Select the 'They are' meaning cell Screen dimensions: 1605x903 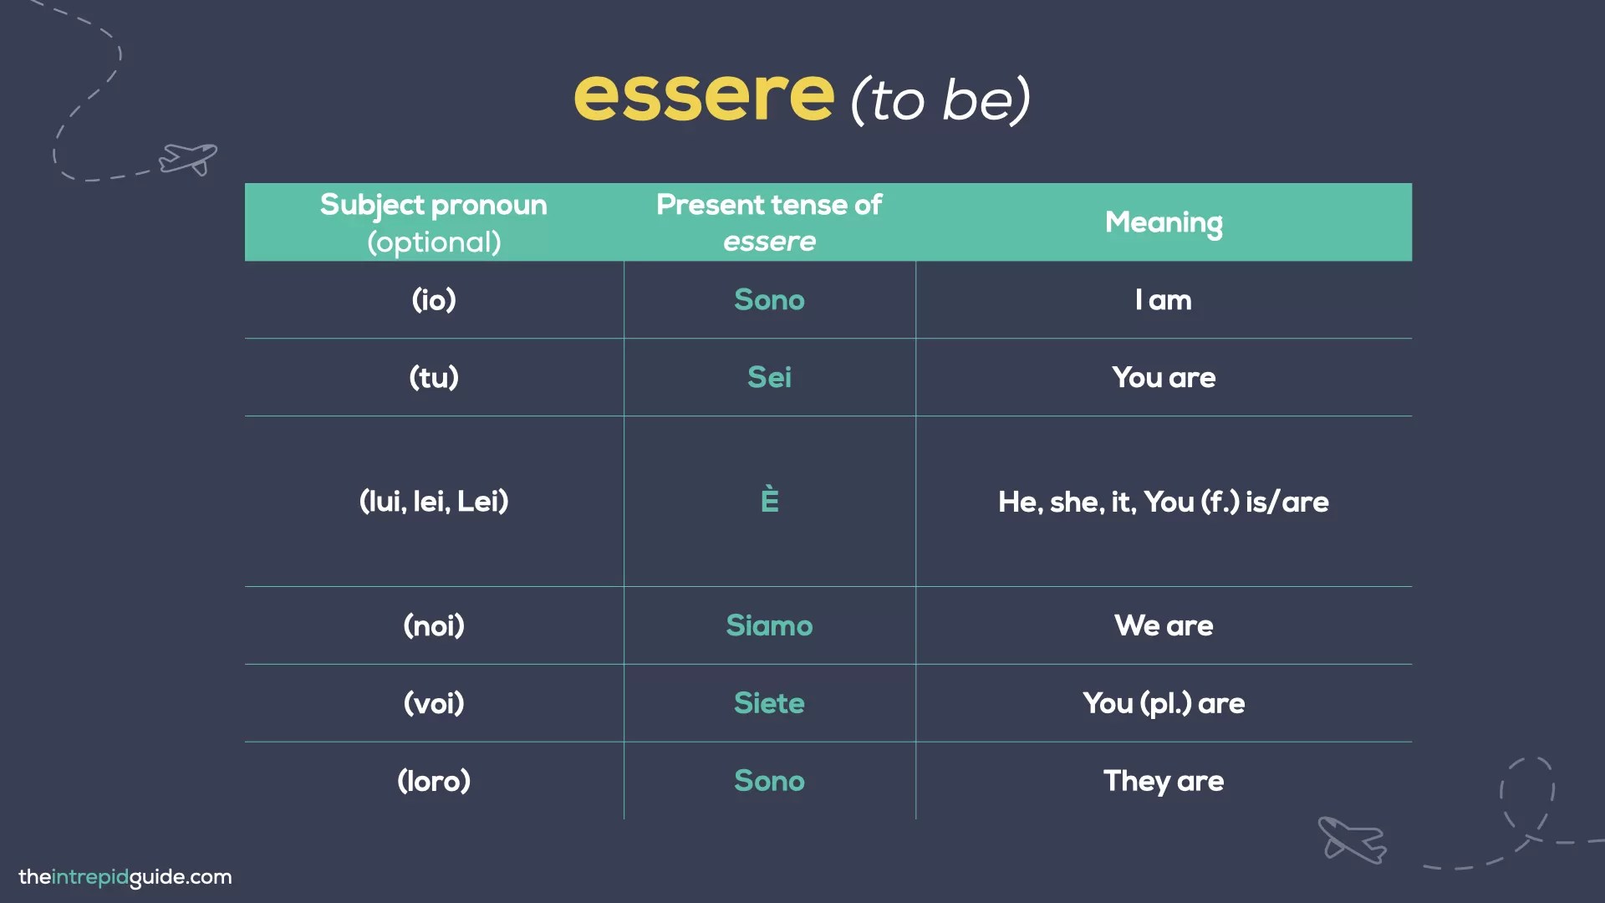point(1164,781)
